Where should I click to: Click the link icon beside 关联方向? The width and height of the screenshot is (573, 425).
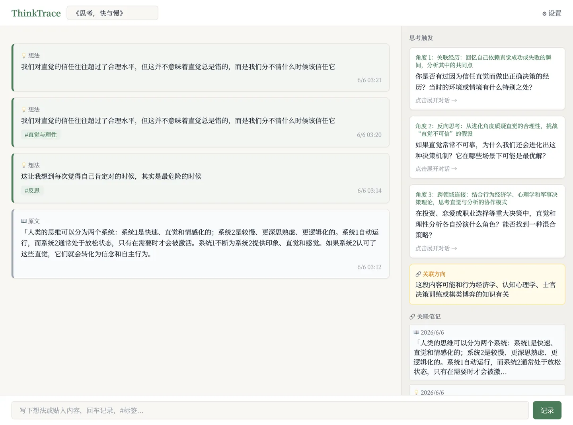[x=418, y=274]
